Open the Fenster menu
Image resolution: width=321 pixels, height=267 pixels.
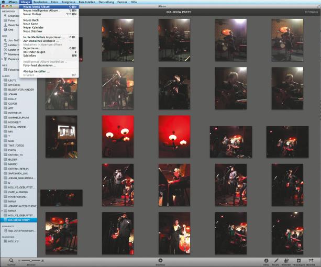pos(122,2)
